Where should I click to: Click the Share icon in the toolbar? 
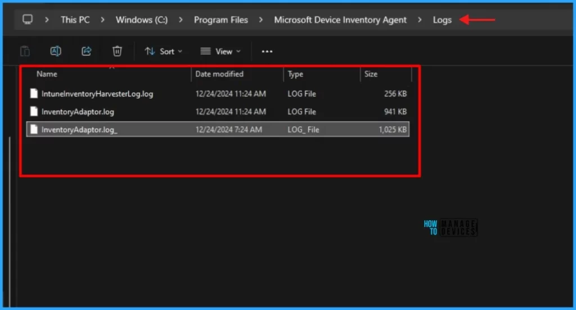[86, 51]
